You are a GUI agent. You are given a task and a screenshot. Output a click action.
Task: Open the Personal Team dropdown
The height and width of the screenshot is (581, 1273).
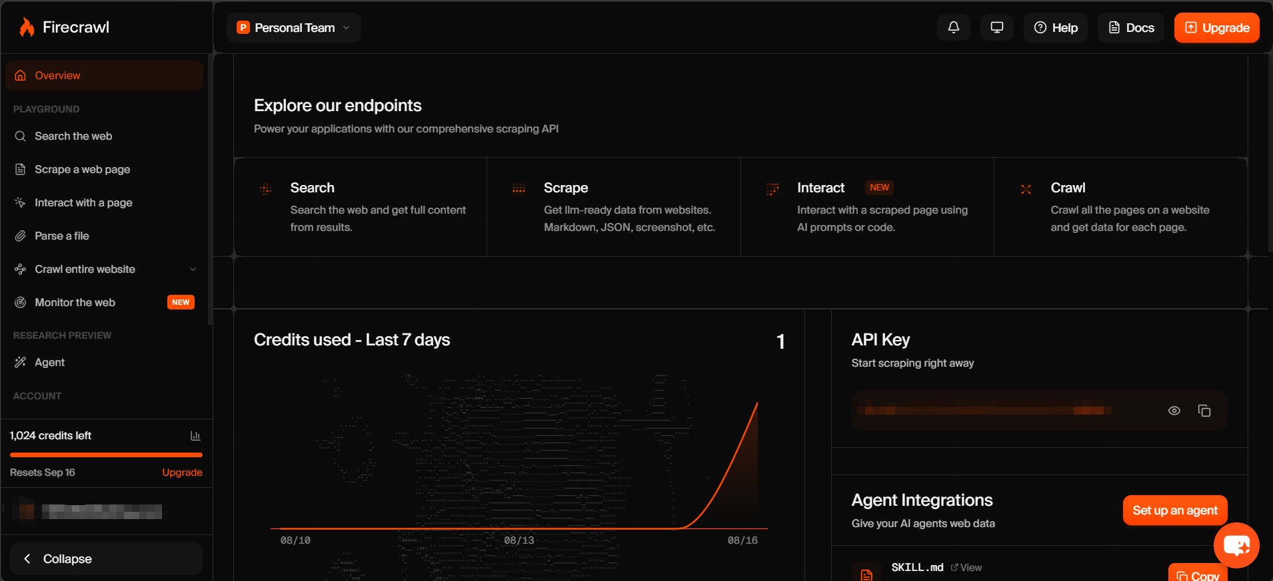coord(294,27)
